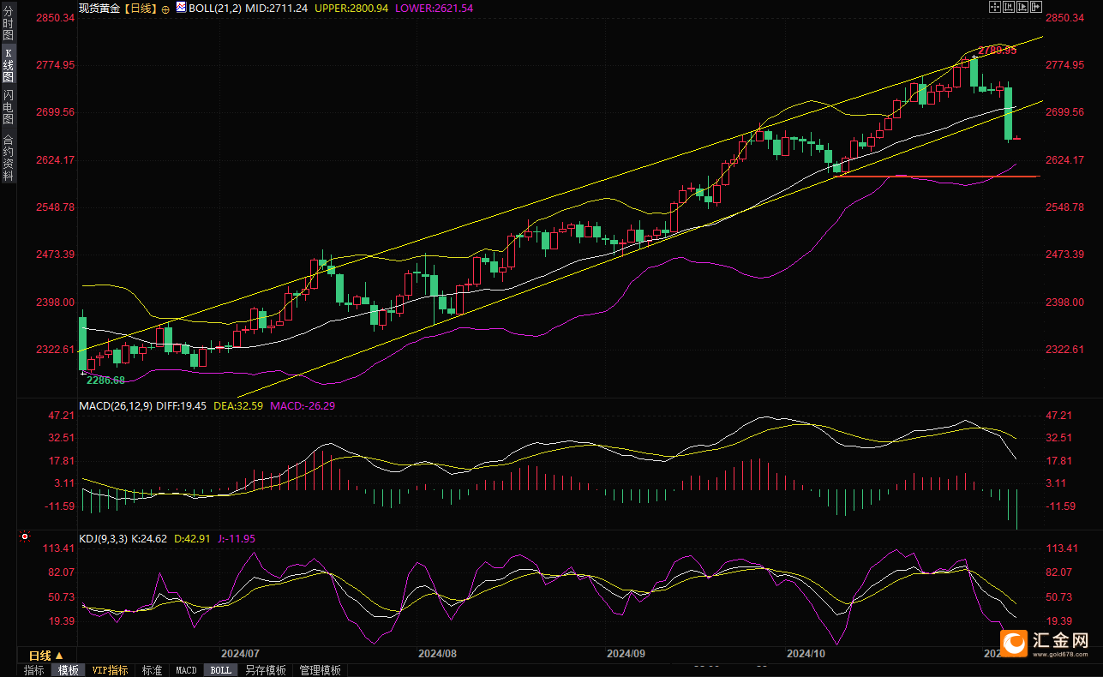The image size is (1103, 677).
Task: Click the DEA:32.59 value
Action: point(238,405)
